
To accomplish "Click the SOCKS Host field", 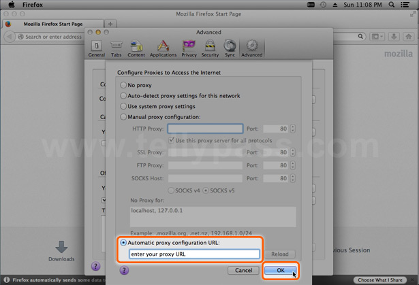I will click(205, 178).
